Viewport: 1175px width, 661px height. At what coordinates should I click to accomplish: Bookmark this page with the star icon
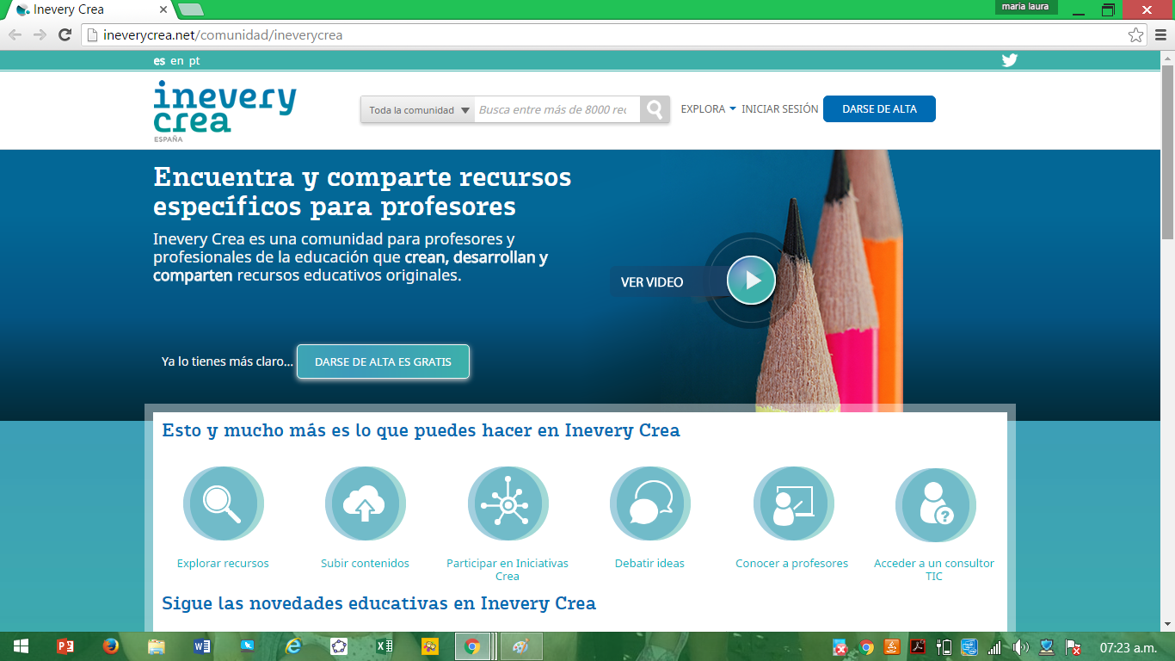(1135, 35)
